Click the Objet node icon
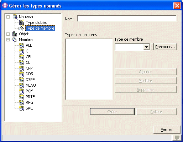183x142 pixels. (x=15, y=34)
